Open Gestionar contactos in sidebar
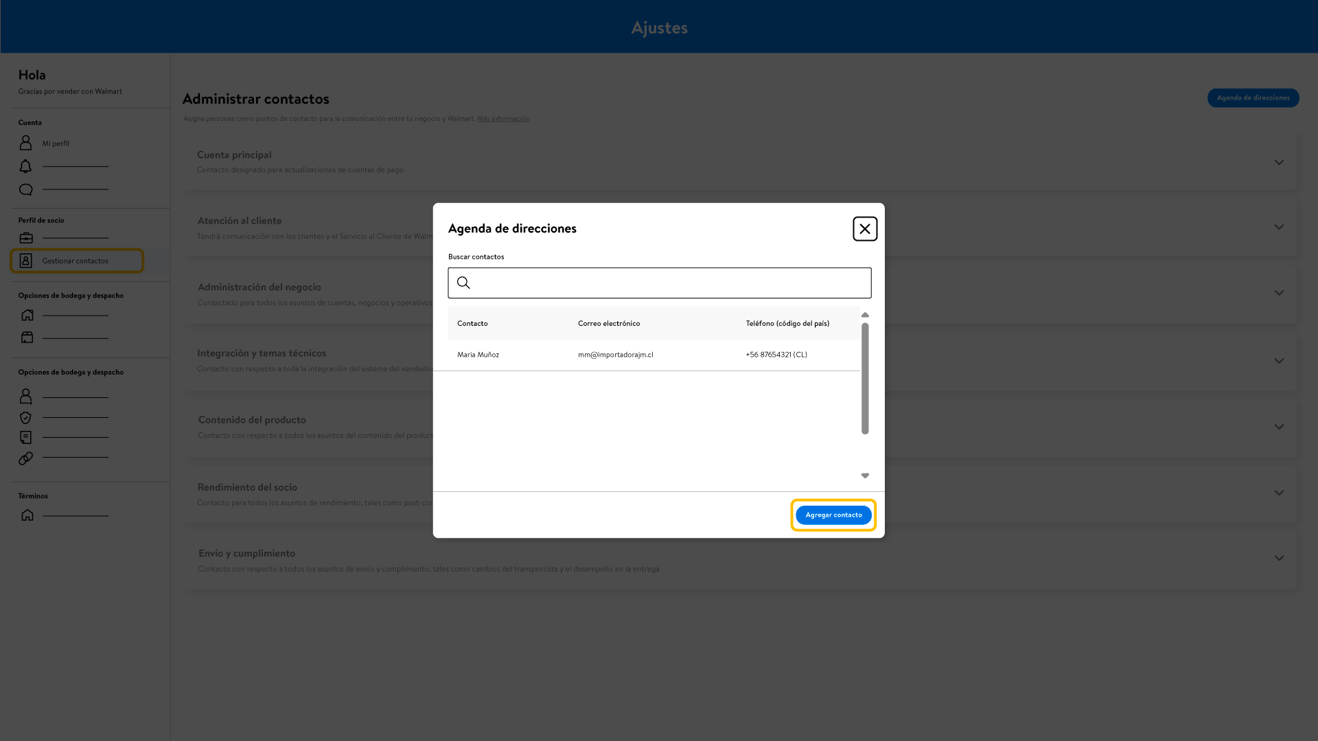This screenshot has height=741, width=1318. click(x=76, y=261)
